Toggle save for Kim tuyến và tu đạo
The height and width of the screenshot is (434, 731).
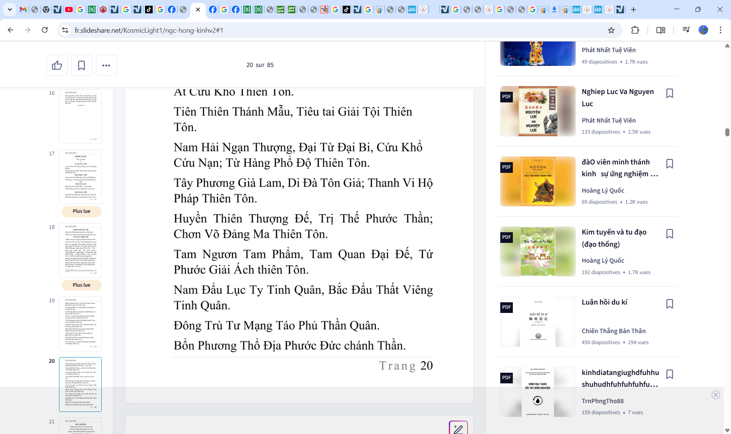670,234
